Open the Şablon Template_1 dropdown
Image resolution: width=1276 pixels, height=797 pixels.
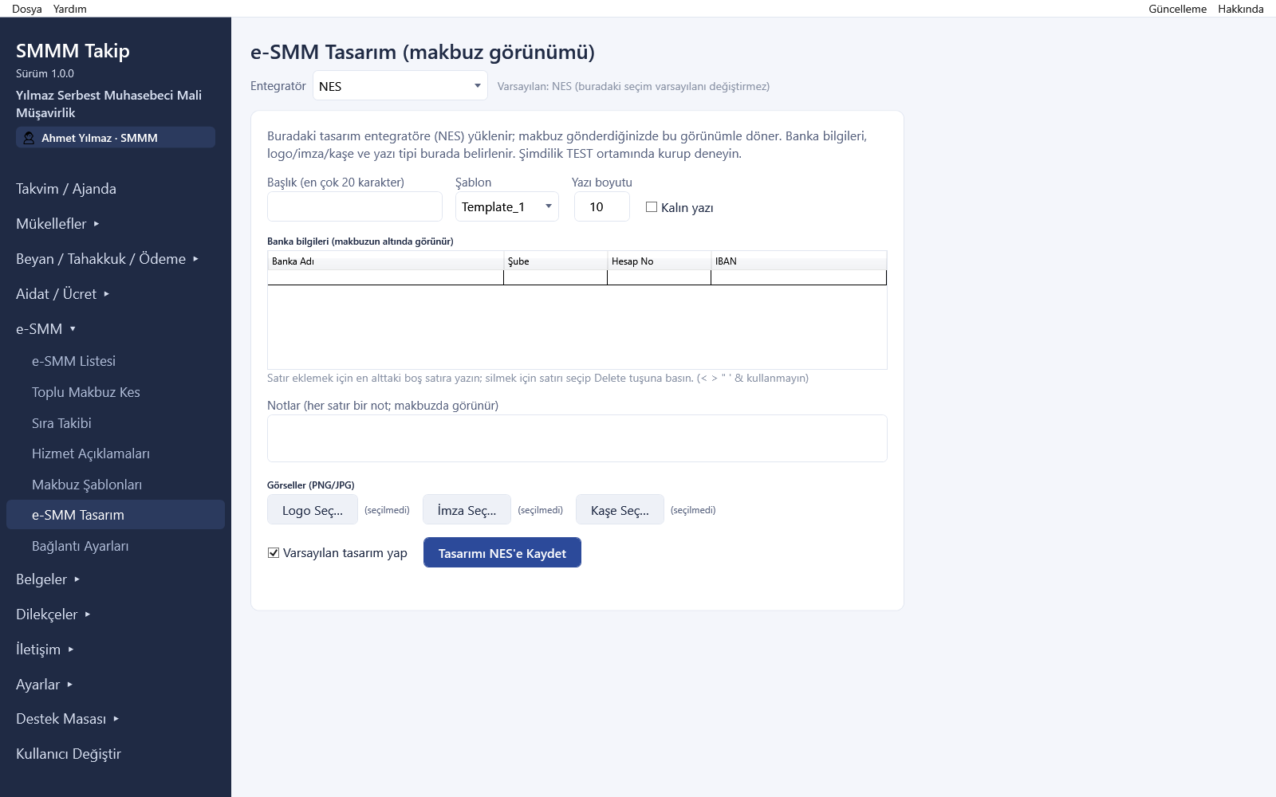(506, 207)
